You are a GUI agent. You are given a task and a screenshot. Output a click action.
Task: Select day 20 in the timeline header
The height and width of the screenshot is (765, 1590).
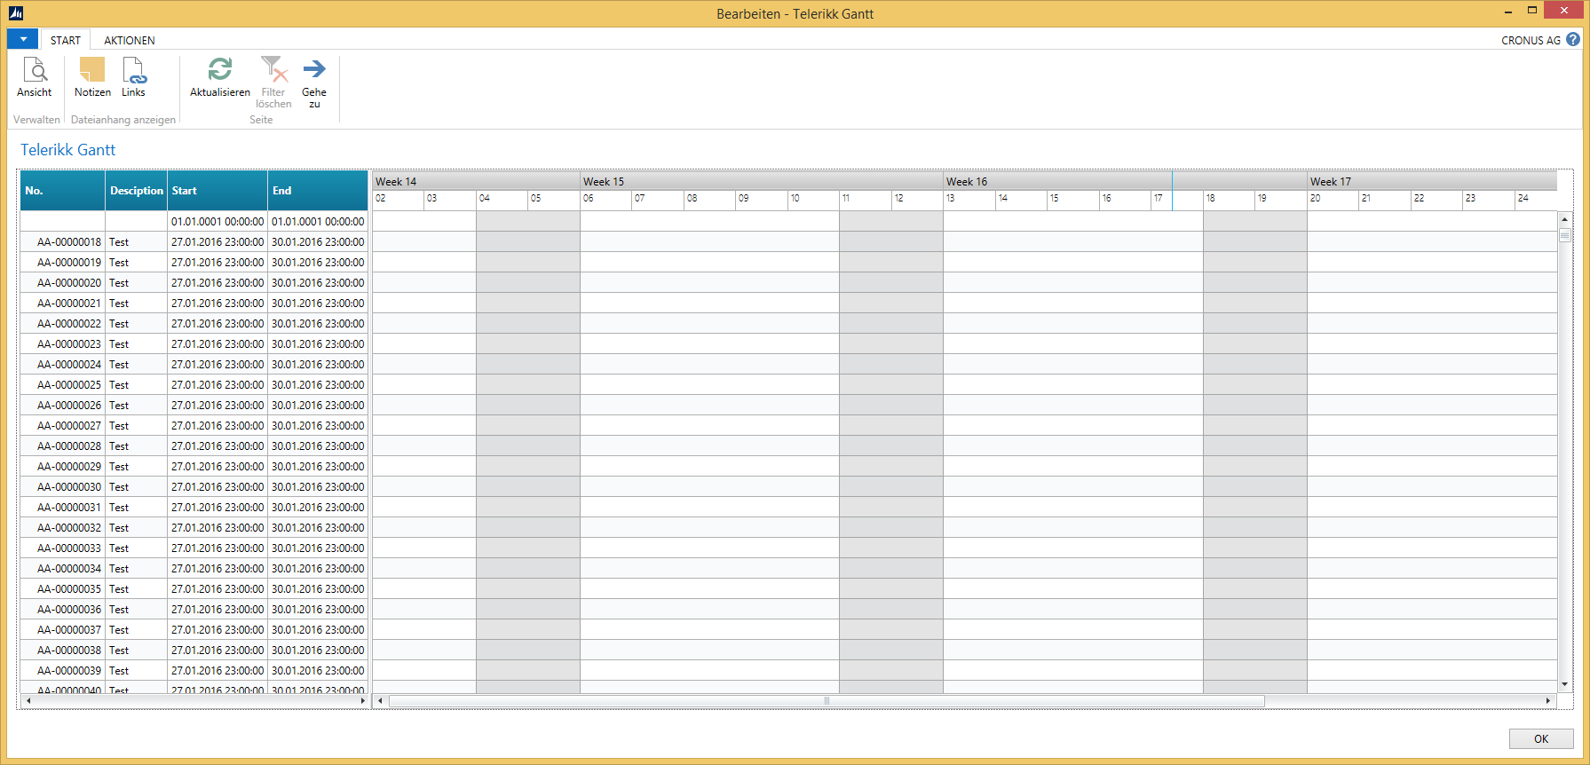[x=1333, y=200]
